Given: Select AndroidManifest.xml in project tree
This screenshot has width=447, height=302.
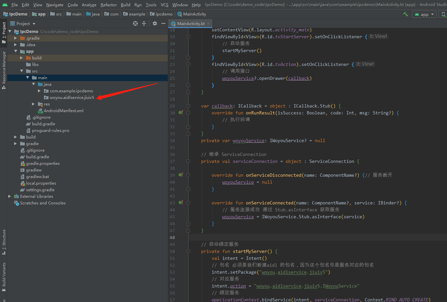Looking at the screenshot, I should point(63,110).
